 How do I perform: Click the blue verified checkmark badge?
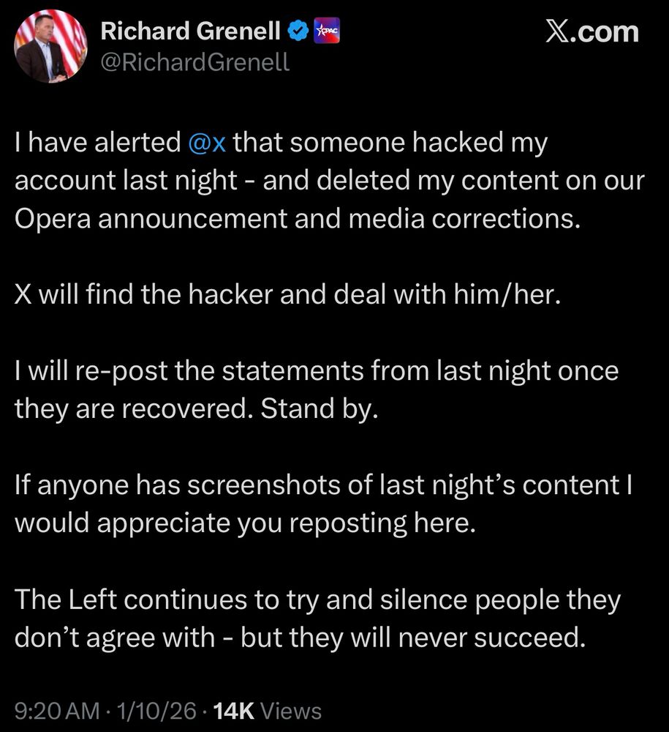coord(297,31)
